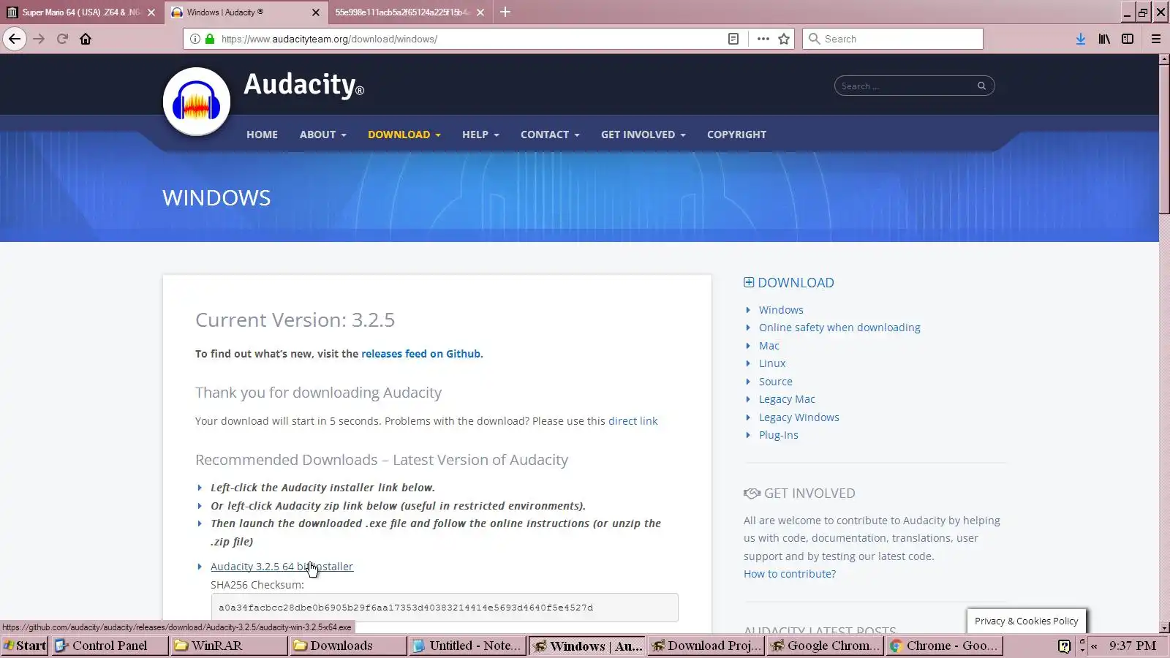1170x658 pixels.
Task: Open Online safety when downloading link
Action: 839,328
